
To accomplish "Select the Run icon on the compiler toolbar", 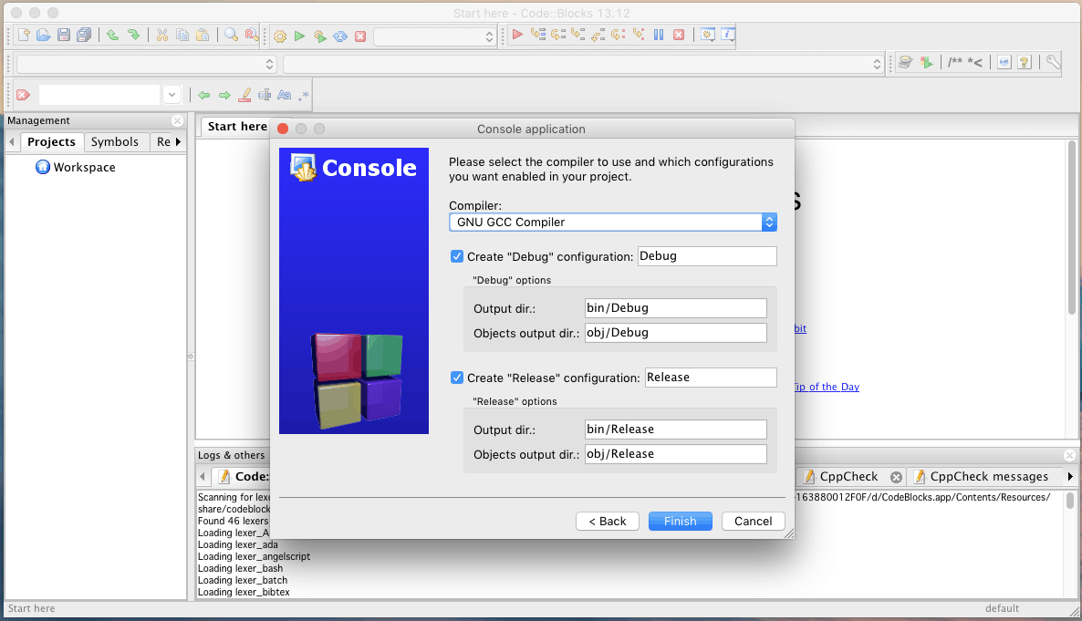I will [x=299, y=36].
